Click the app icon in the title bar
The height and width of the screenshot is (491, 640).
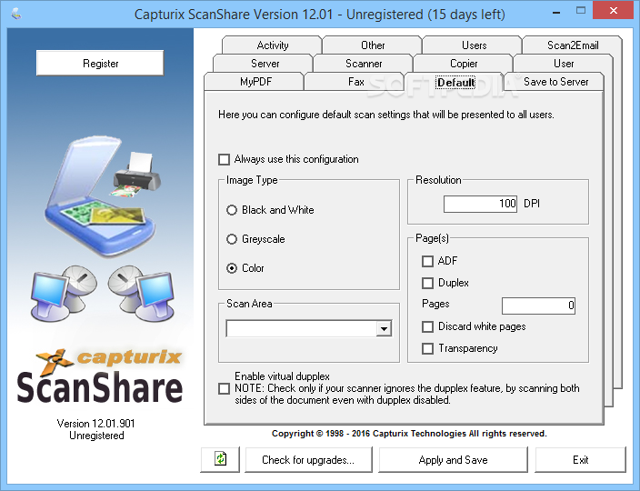tap(16, 15)
